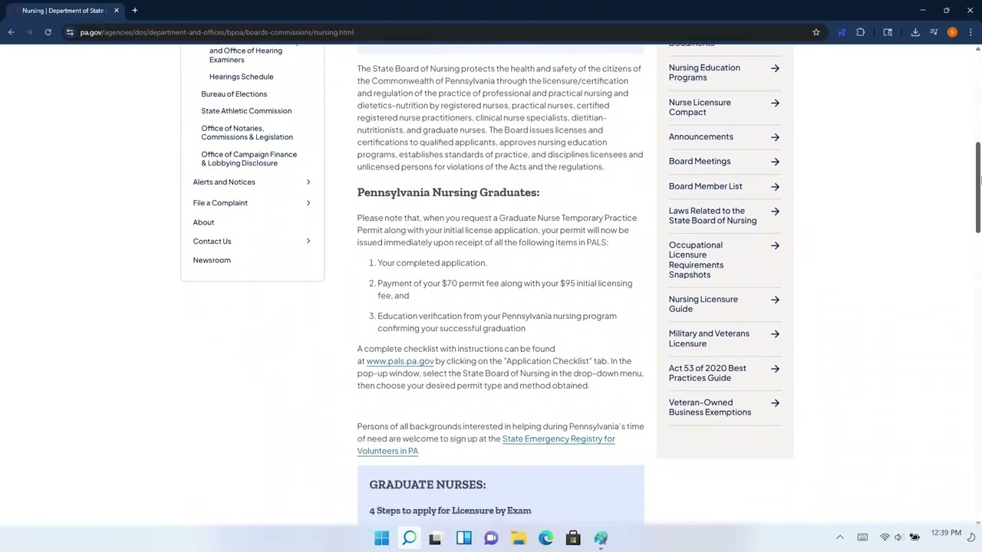Viewport: 982px width, 552px height.
Task: Open the About sidebar item
Action: click(203, 222)
